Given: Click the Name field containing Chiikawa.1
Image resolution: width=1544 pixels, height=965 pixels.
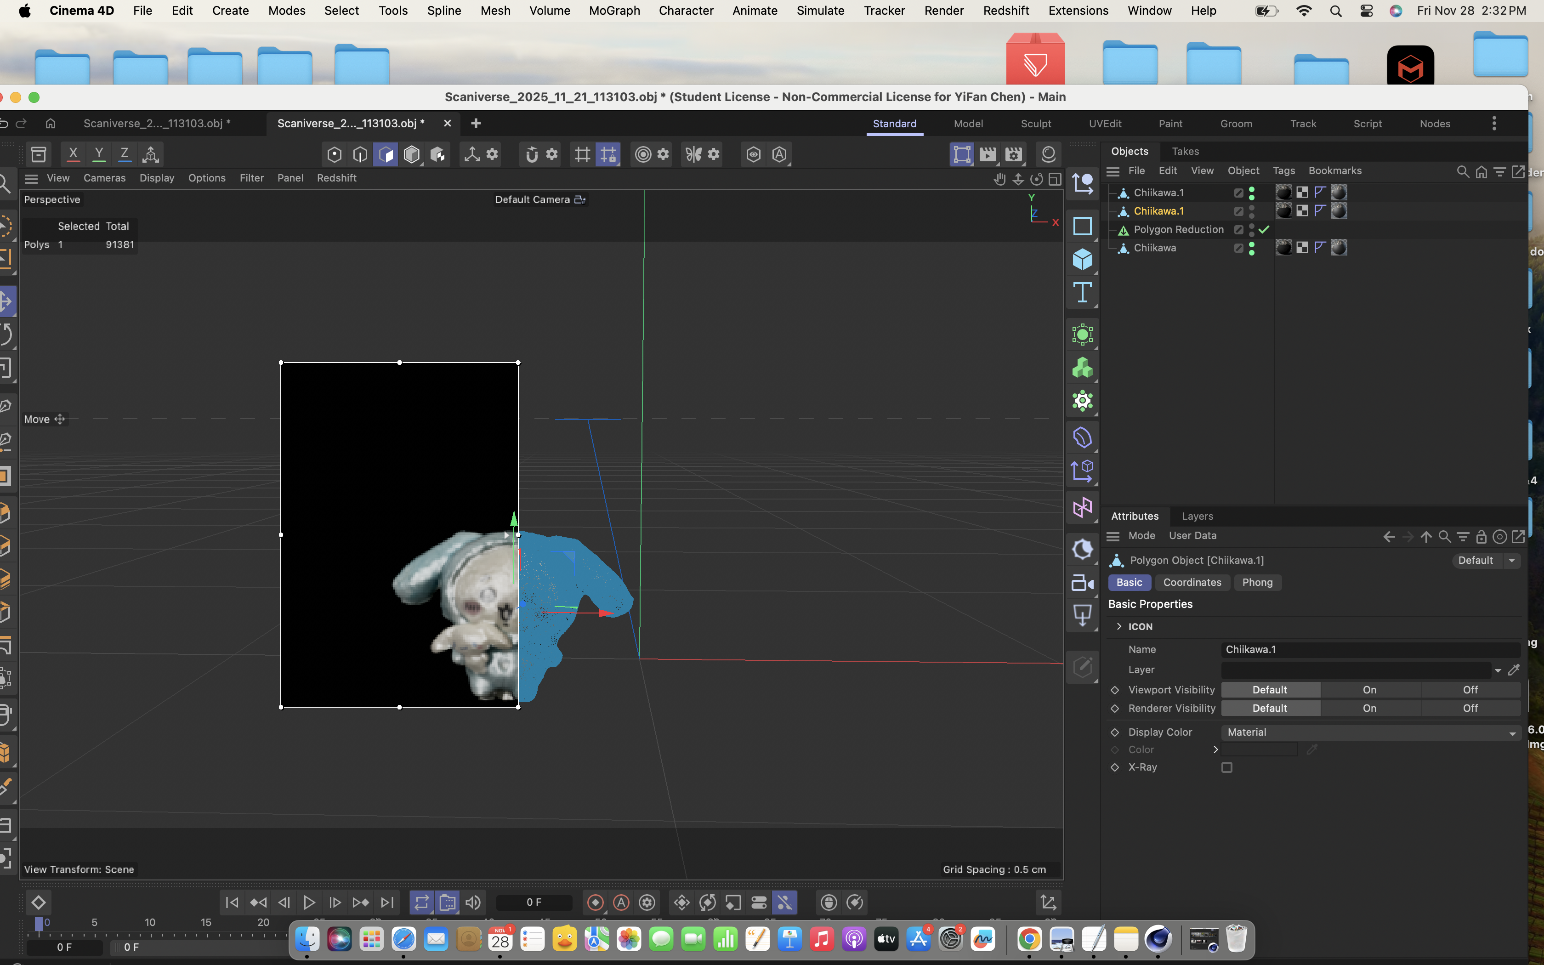Looking at the screenshot, I should (x=1370, y=649).
